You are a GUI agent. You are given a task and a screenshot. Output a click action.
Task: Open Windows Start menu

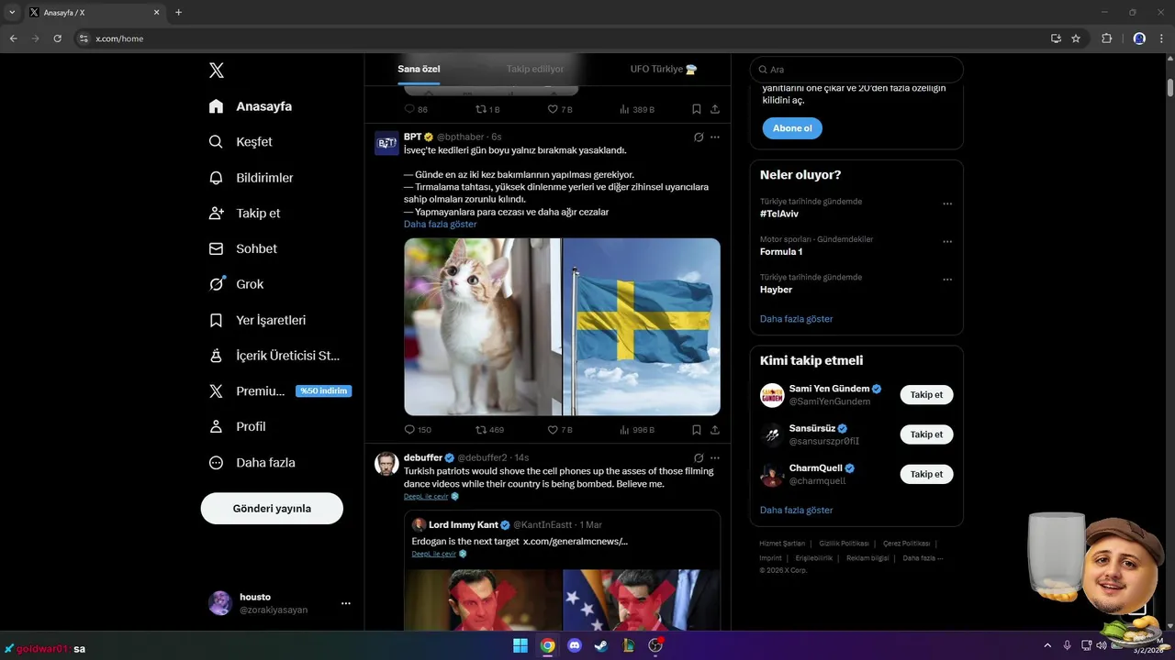pos(520,645)
